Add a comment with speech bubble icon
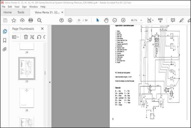Image resolution: width=191 pixels, height=128 pixels. [x=173, y=20]
